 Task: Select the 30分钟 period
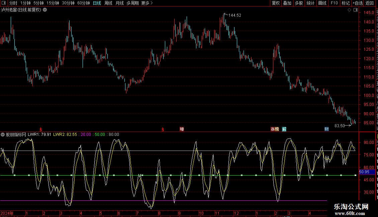pyautogui.click(x=68, y=3)
